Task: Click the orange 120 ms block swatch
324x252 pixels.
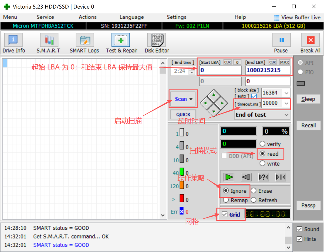Action: coord(182,185)
